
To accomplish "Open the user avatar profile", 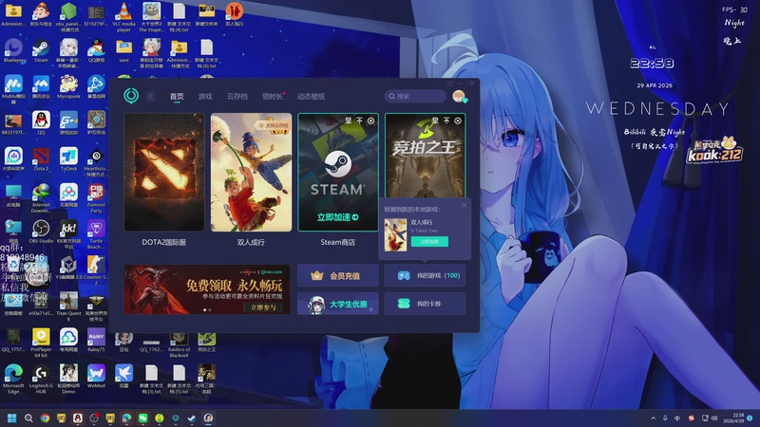I will [459, 97].
